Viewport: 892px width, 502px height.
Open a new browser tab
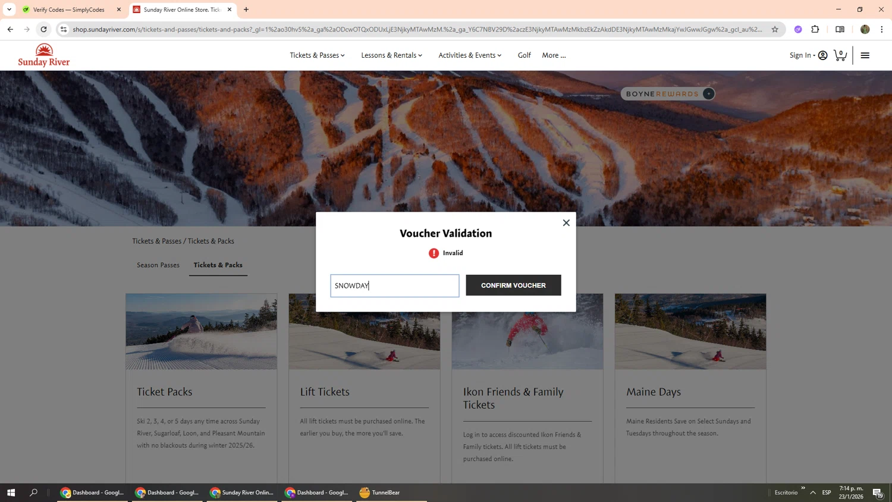(246, 10)
